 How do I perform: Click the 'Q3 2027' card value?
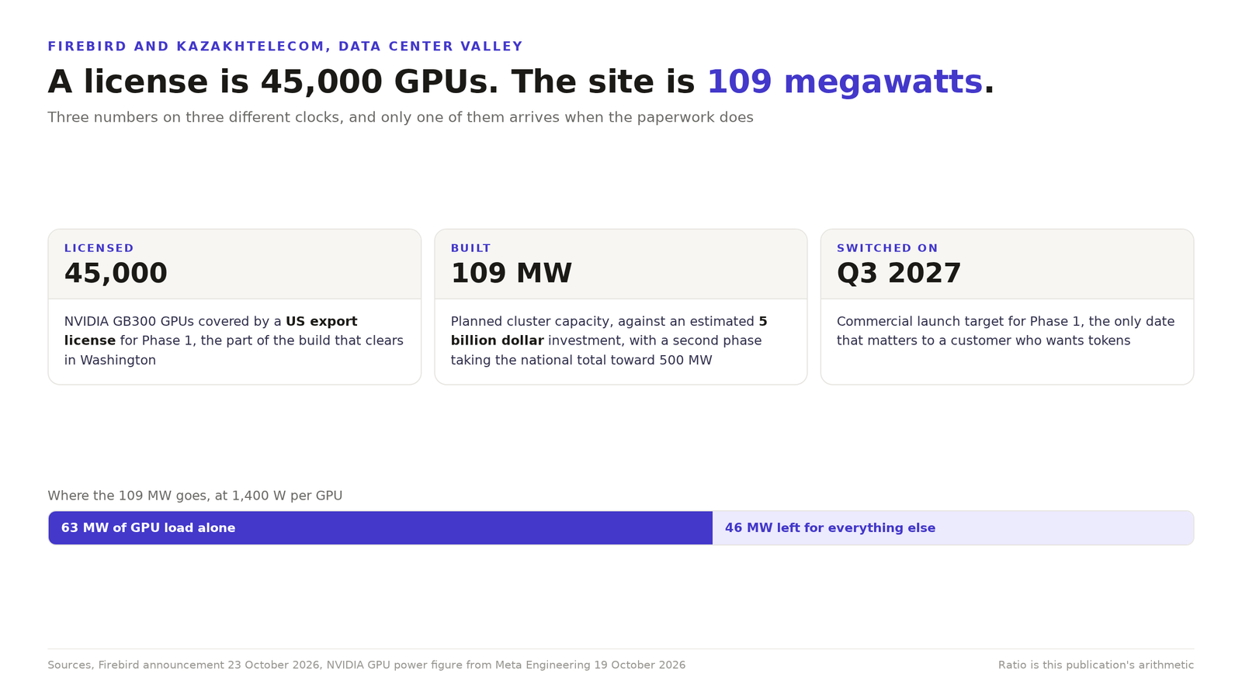(x=899, y=274)
